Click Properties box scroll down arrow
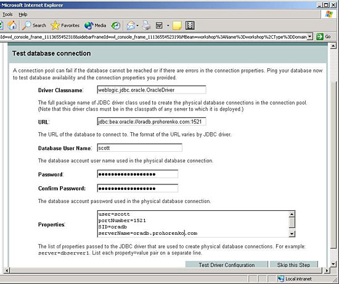Image resolution: width=339 pixels, height=284 pixels. click(292, 234)
